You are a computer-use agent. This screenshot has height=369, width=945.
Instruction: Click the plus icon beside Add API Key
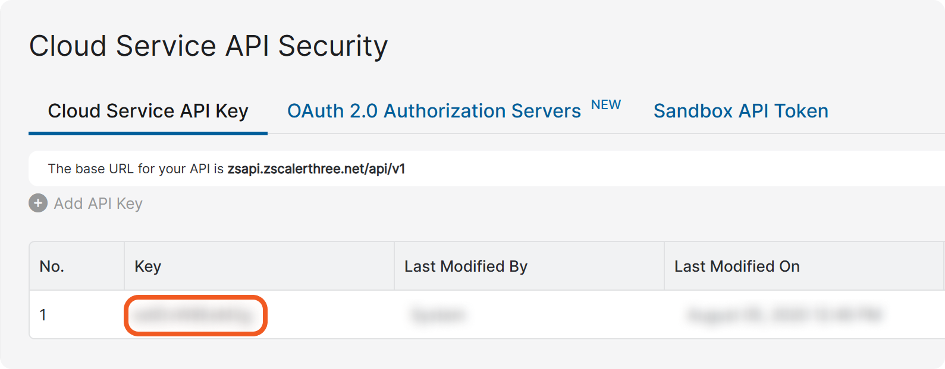click(38, 203)
